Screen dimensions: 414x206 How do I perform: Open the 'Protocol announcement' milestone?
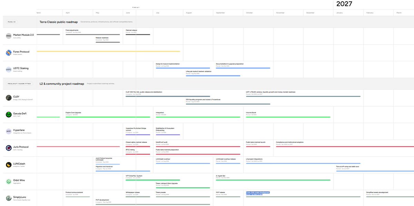[x=74, y=192]
